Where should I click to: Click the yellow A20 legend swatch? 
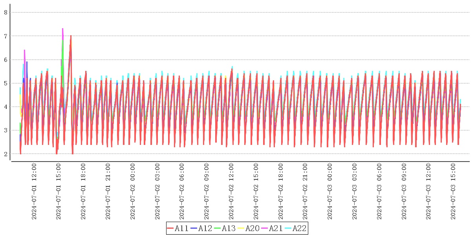[x=241, y=228]
